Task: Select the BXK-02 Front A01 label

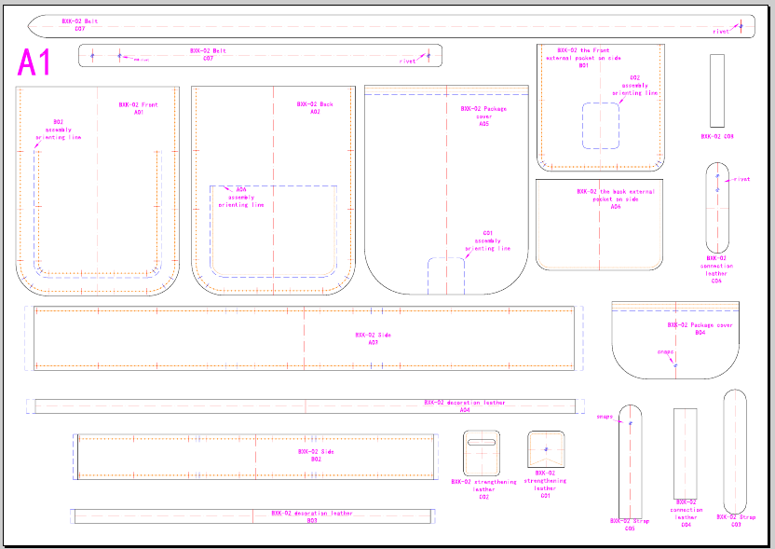Action: 138,108
